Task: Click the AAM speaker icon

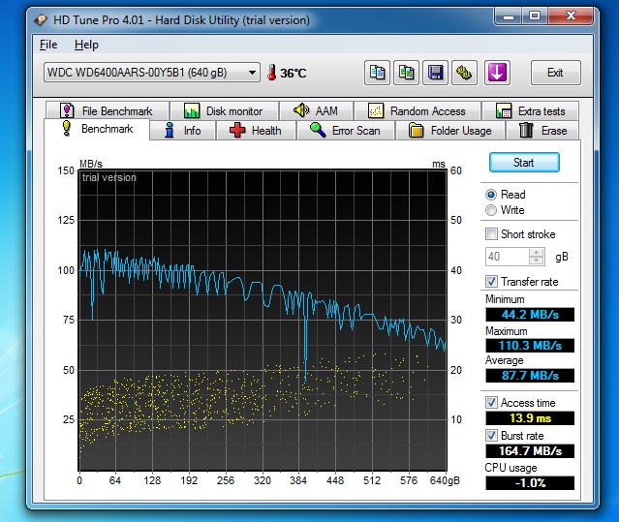Action: click(301, 110)
